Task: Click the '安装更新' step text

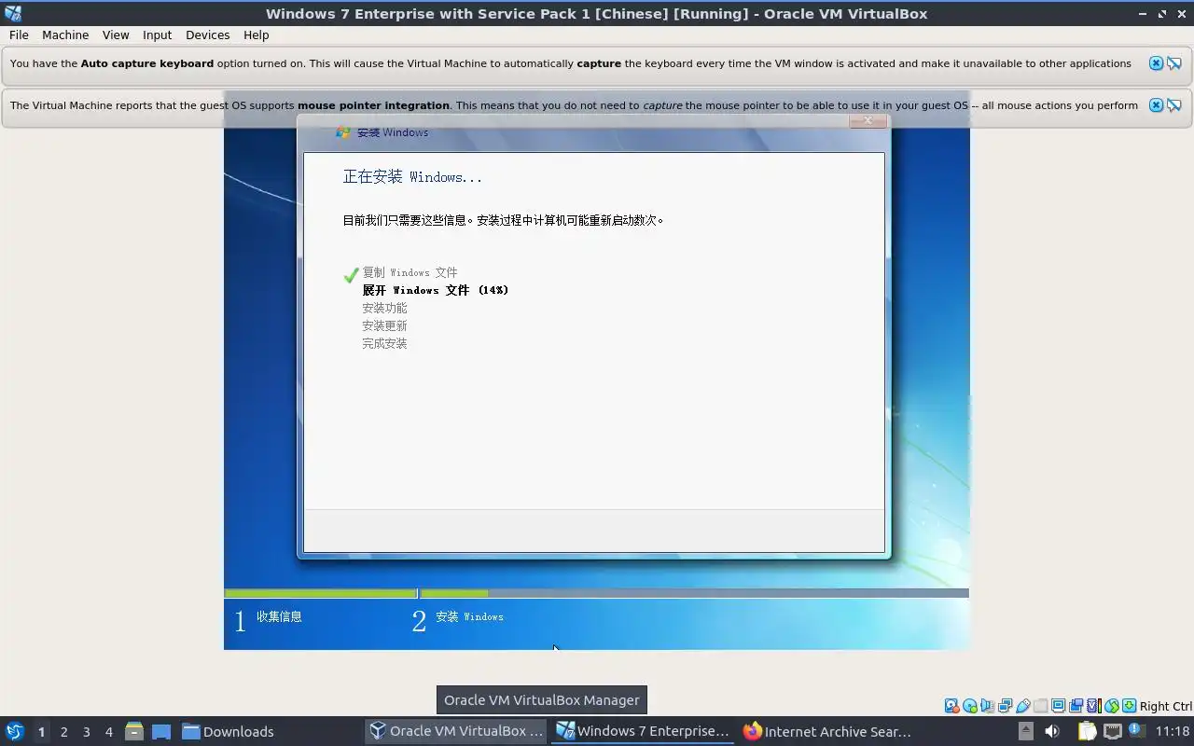Action: click(384, 325)
